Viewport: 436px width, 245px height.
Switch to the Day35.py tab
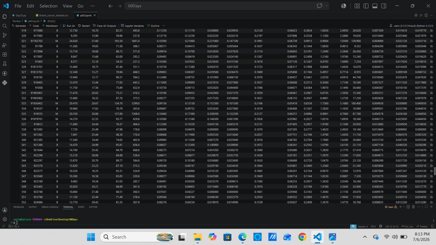[x=21, y=15]
